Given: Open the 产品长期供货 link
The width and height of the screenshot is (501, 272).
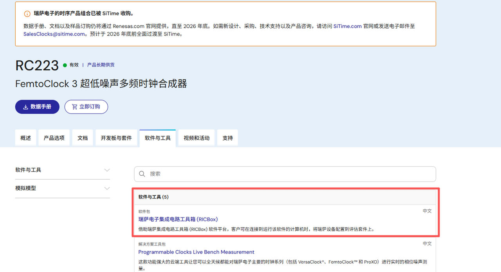Looking at the screenshot, I should (101, 65).
